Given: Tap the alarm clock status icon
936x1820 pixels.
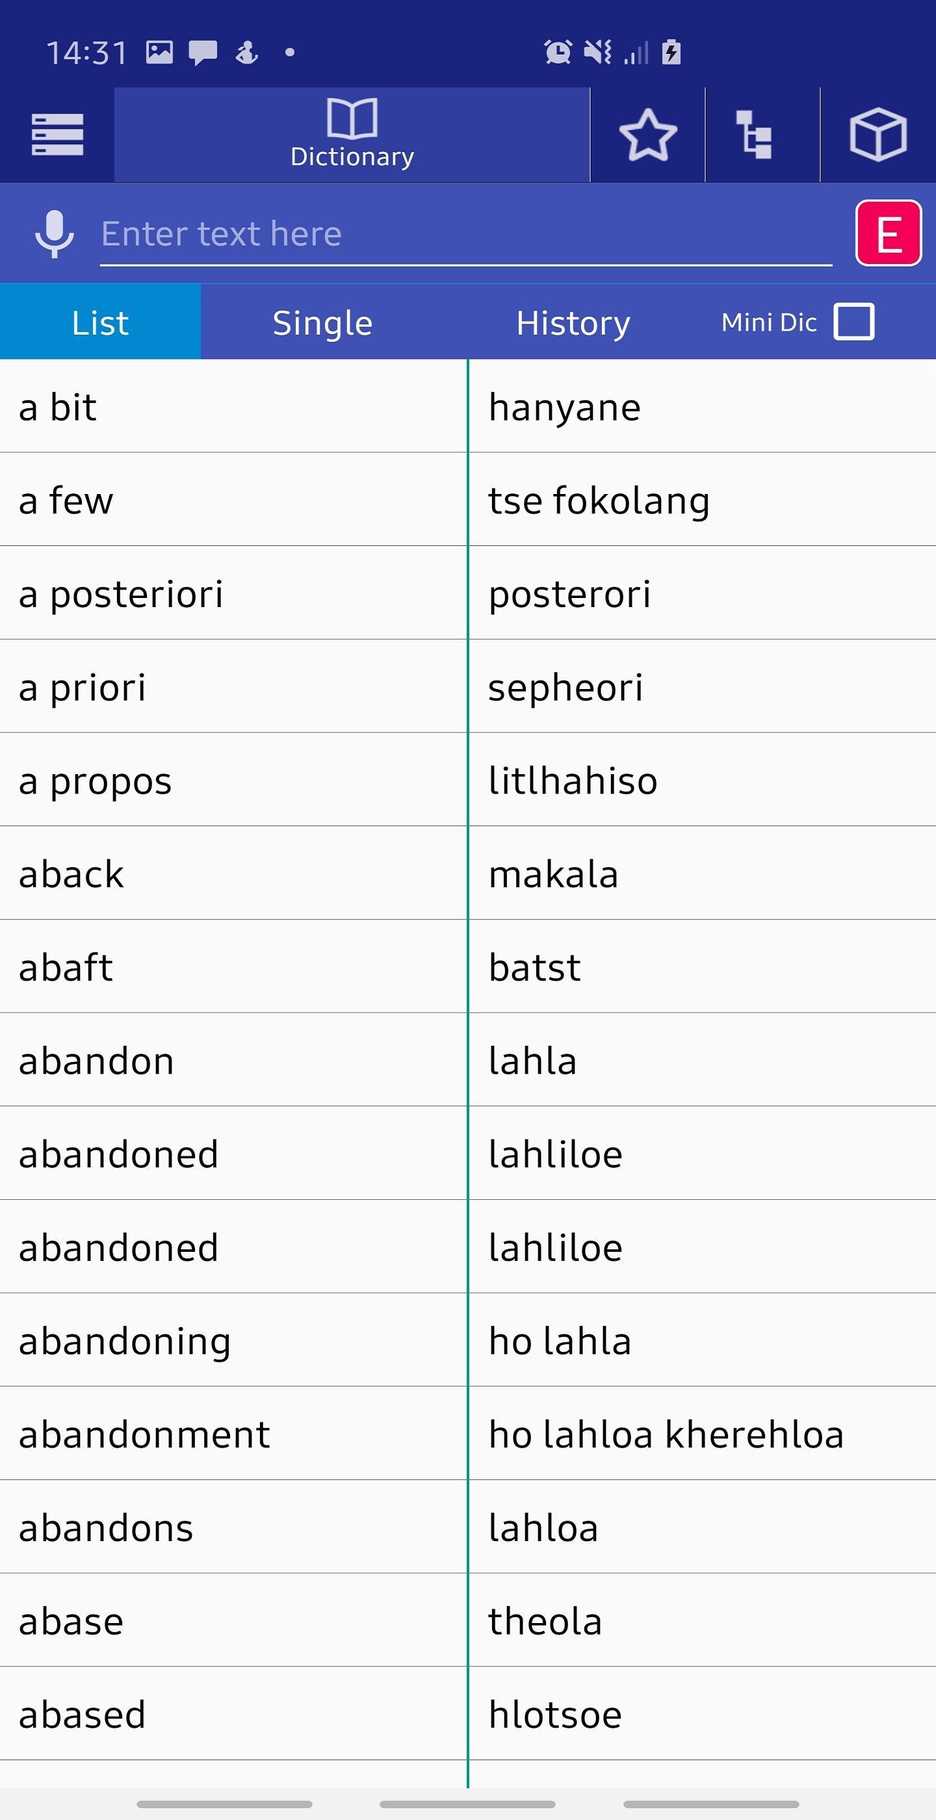Looking at the screenshot, I should tap(557, 52).
